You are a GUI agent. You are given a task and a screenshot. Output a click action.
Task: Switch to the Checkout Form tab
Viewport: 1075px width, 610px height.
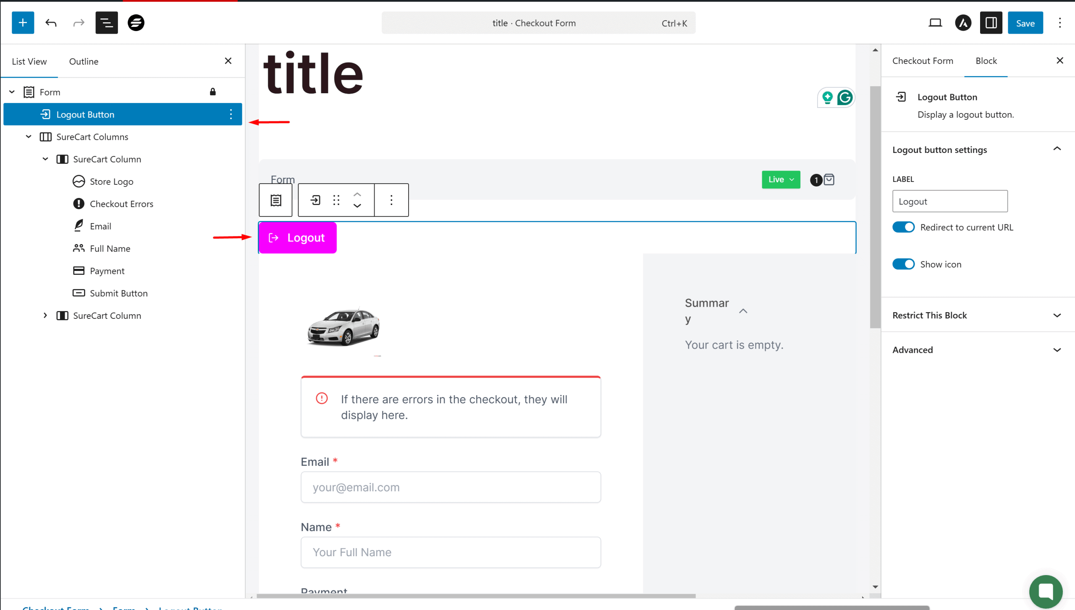coord(923,61)
